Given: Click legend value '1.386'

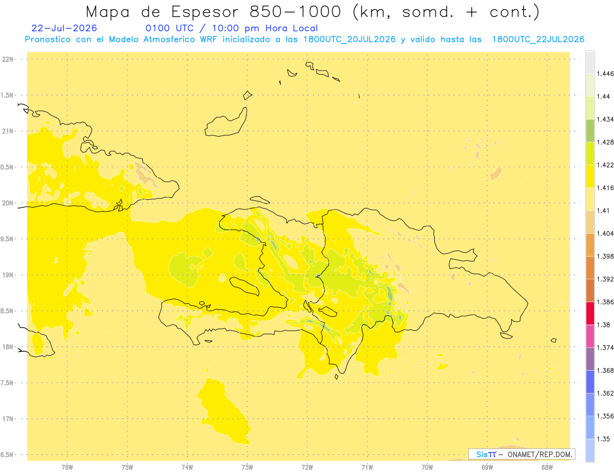Looking at the screenshot, I should pos(605,302).
